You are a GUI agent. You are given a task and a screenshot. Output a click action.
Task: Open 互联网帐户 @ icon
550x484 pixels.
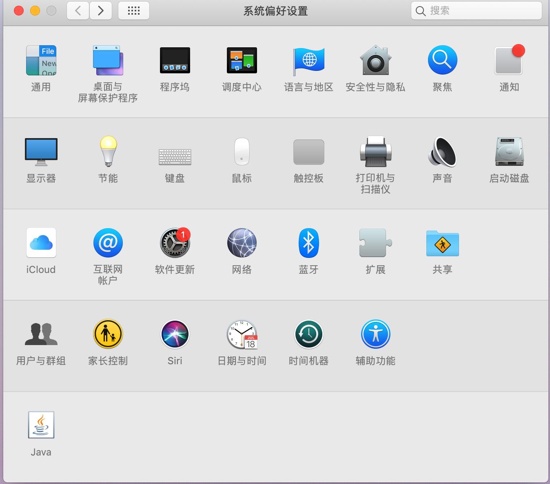[x=108, y=243]
